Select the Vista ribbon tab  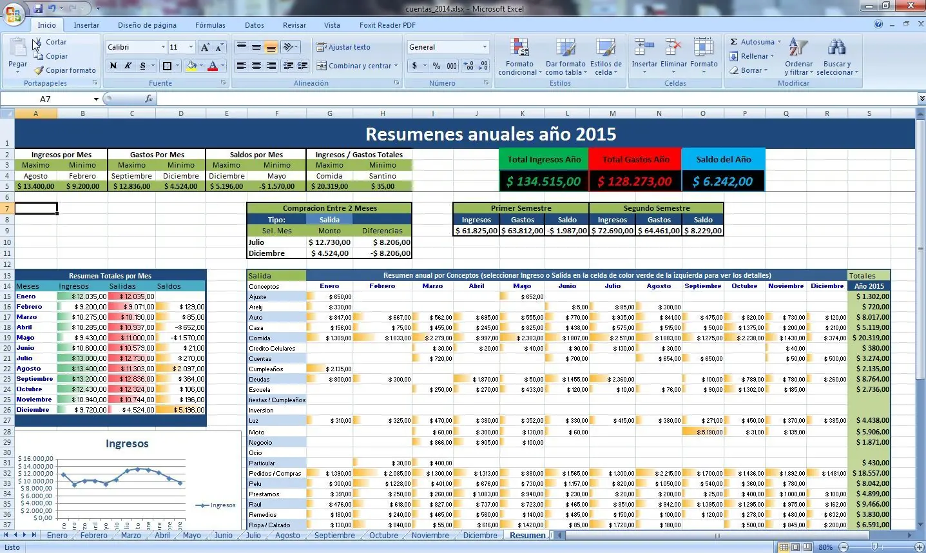332,25
